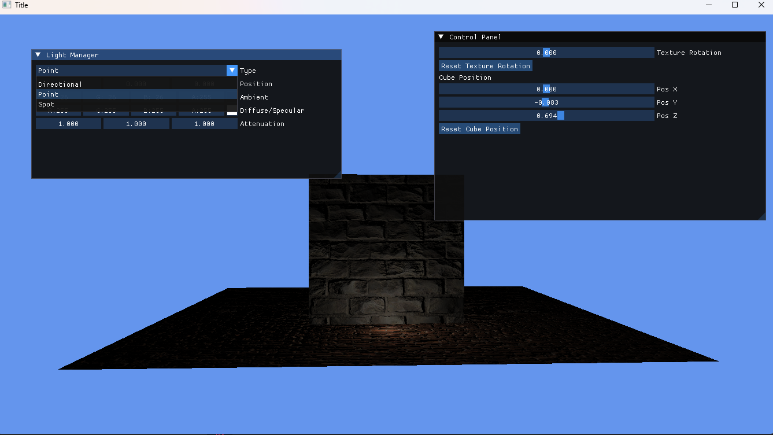Image resolution: width=773 pixels, height=435 pixels.
Task: Click the Attenuation label
Action: [x=262, y=124]
